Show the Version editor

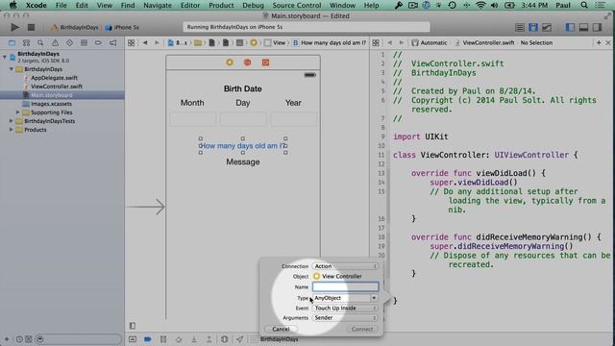(547, 27)
